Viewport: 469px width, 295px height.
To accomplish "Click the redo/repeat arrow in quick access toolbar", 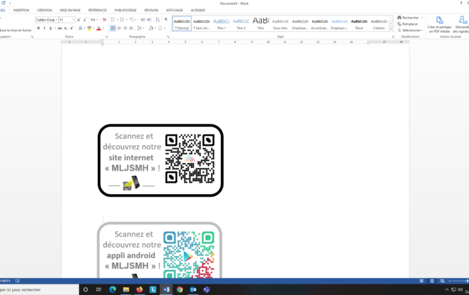I will tap(3, 3).
